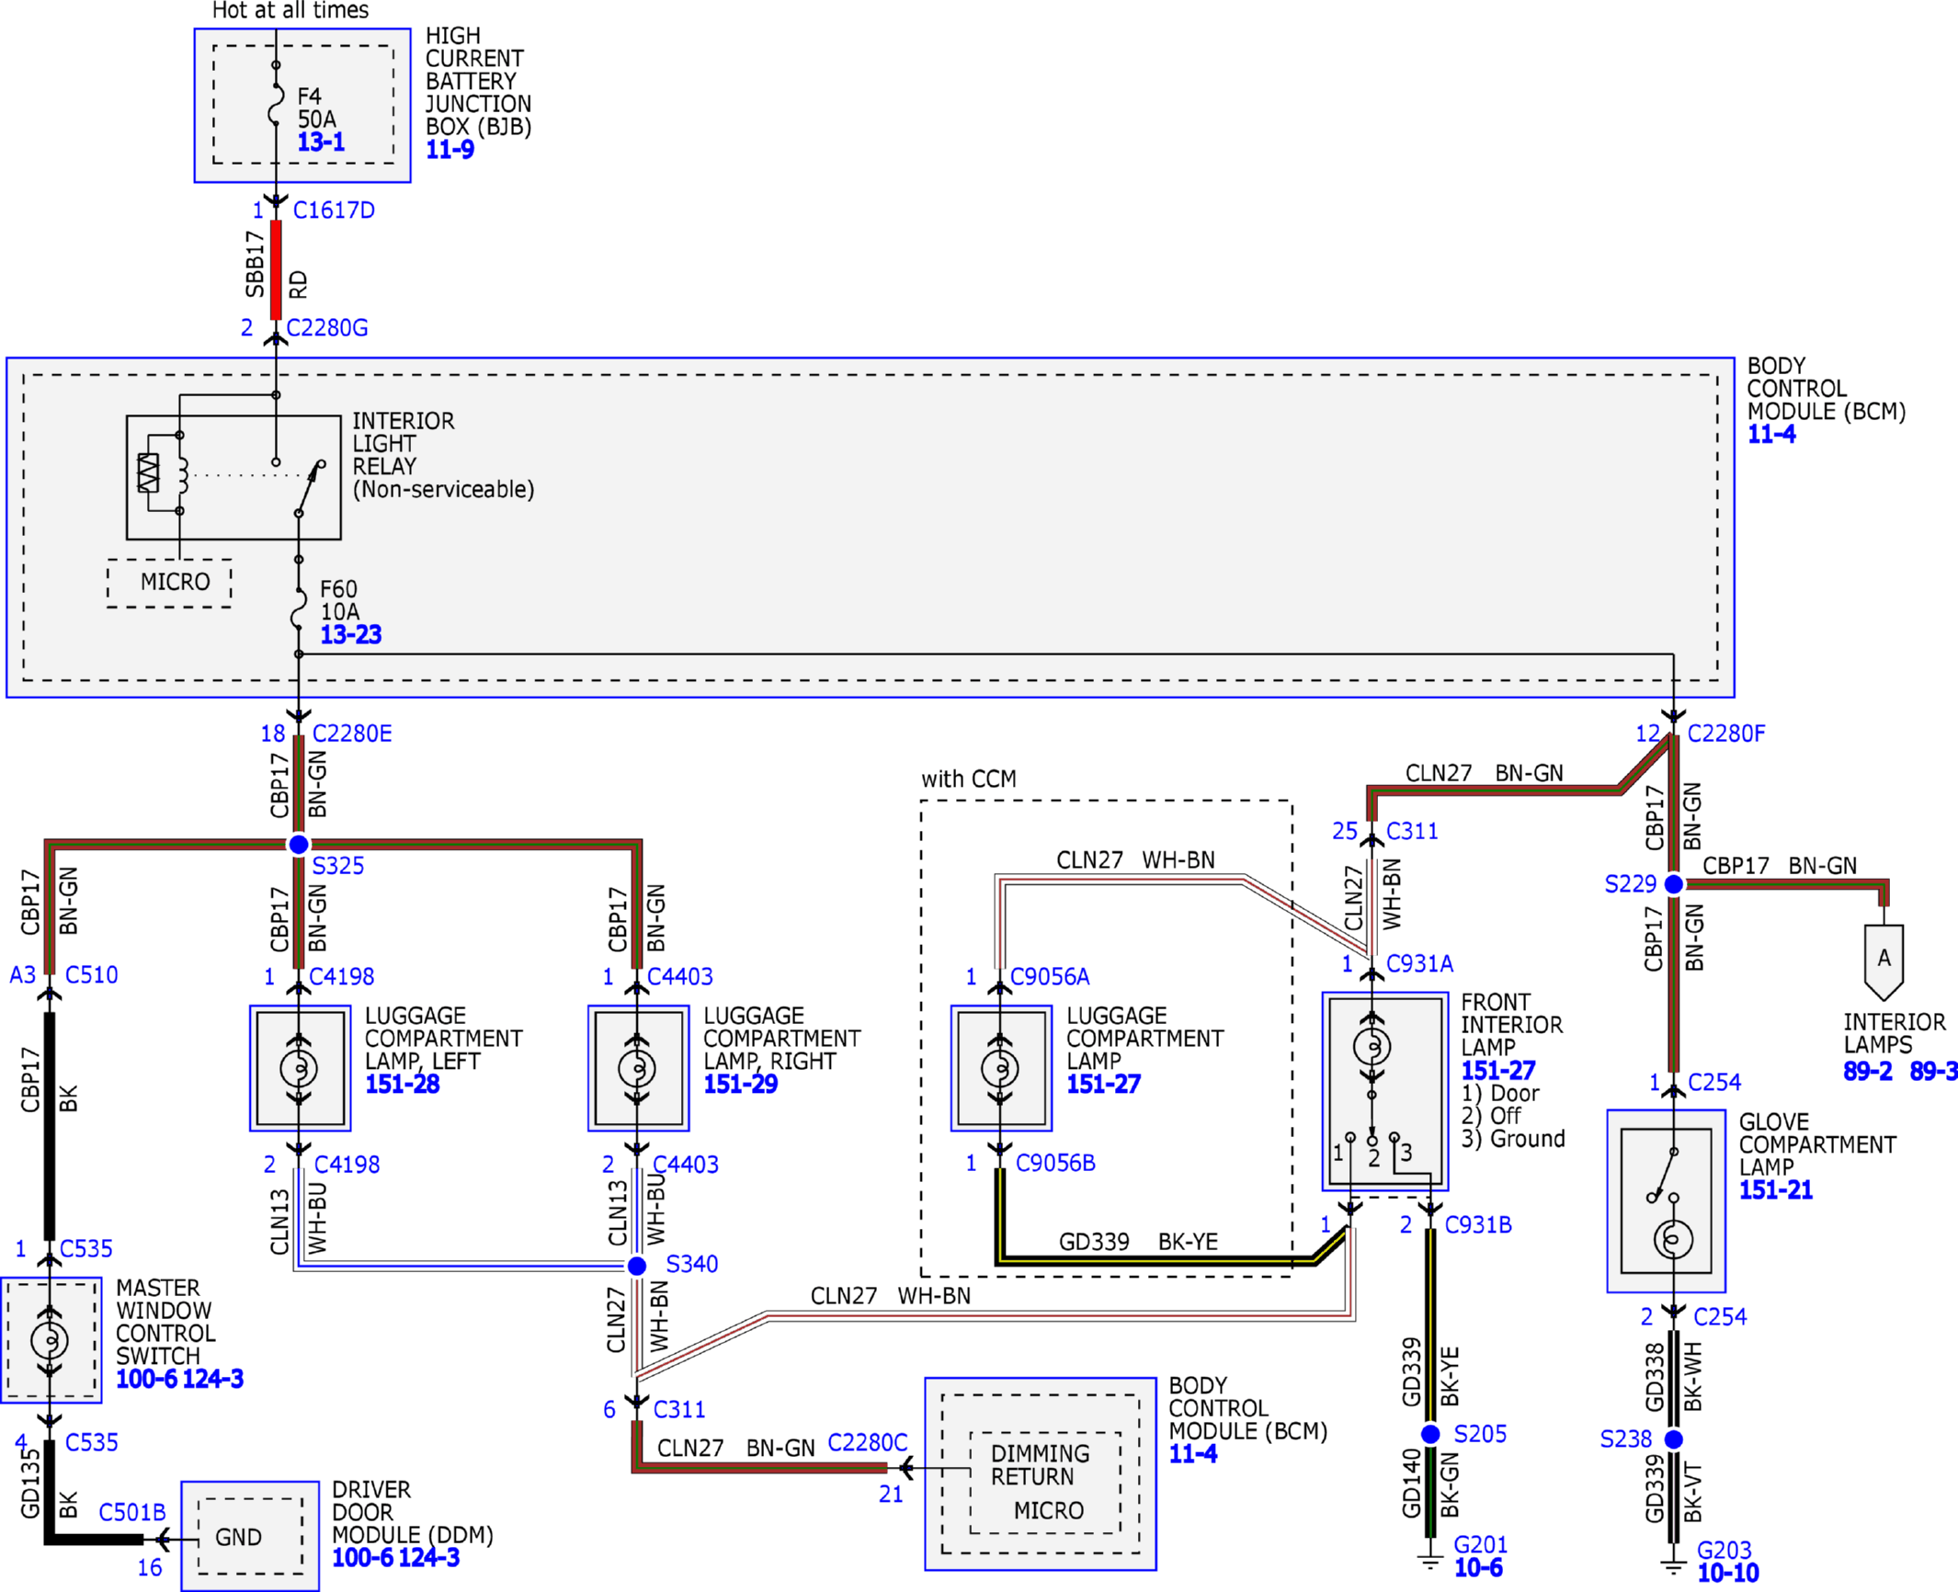Click the Glove Compartment Lamp switch symbol
This screenshot has width=1958, height=1592.
click(1664, 1176)
